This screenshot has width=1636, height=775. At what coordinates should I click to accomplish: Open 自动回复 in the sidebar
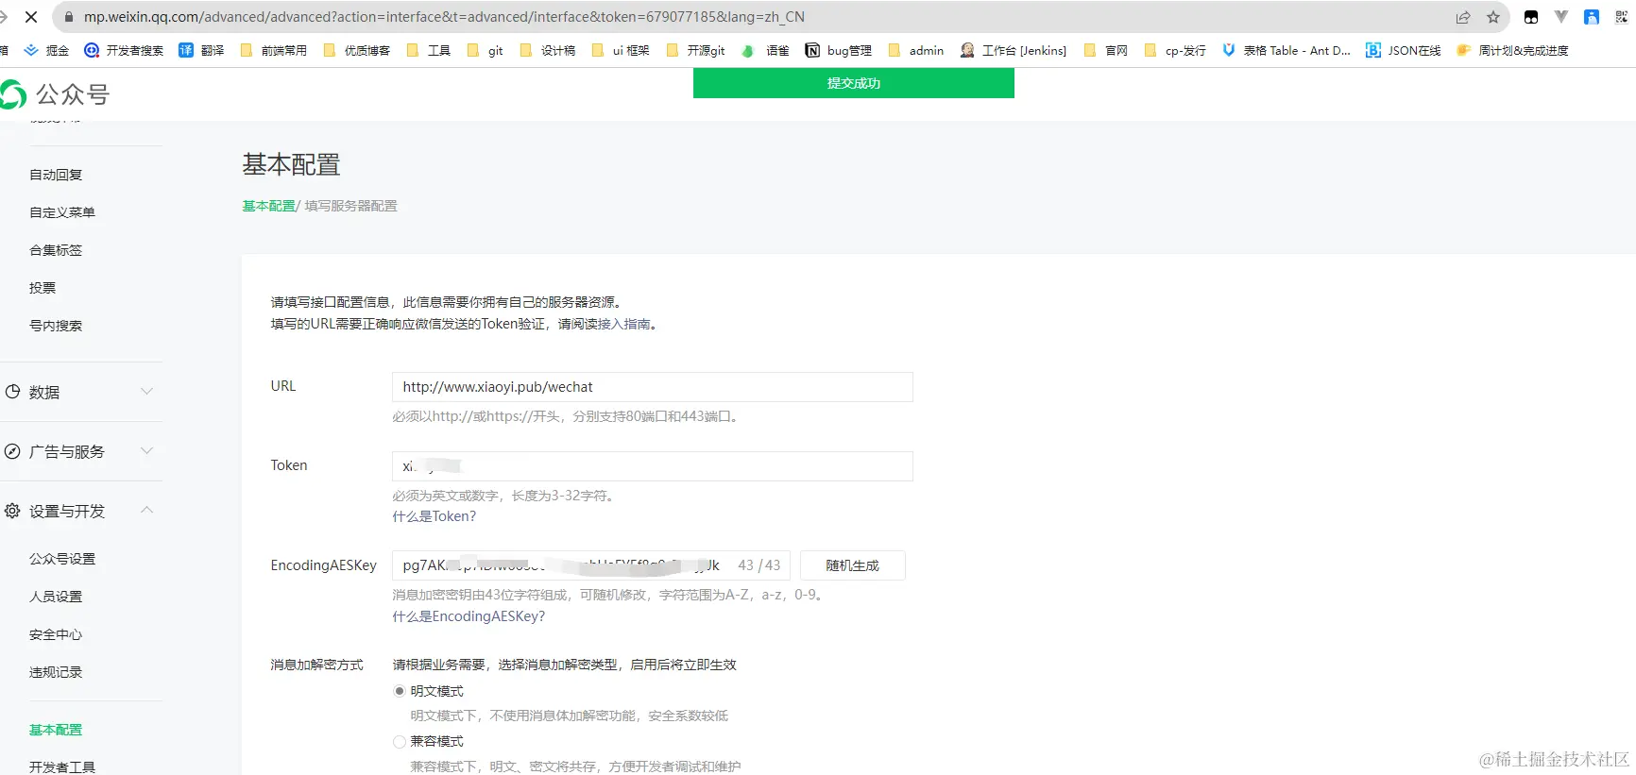(56, 175)
